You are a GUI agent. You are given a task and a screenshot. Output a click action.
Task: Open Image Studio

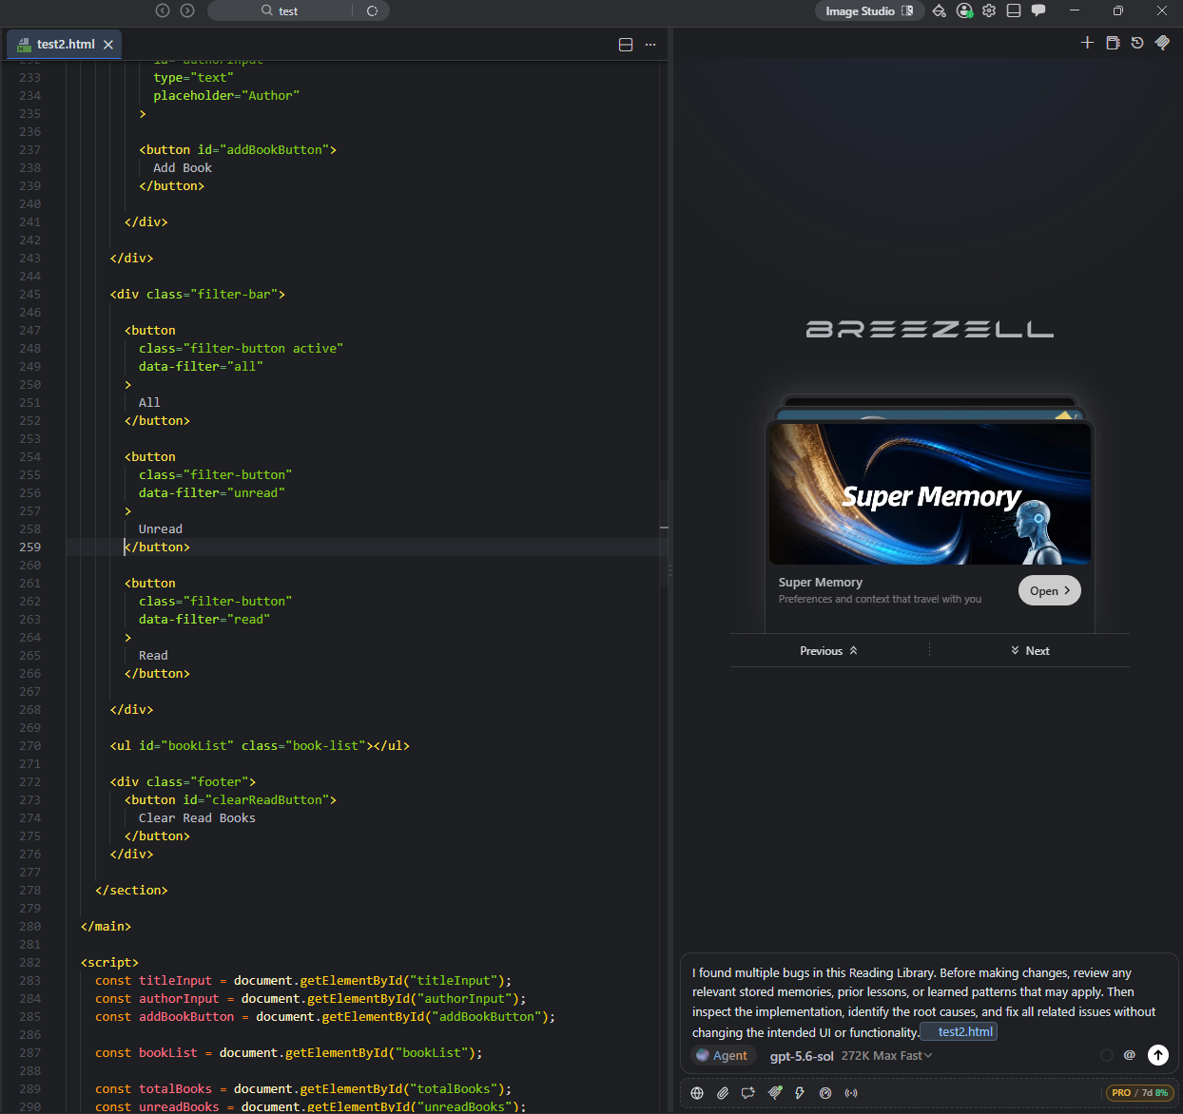point(869,10)
